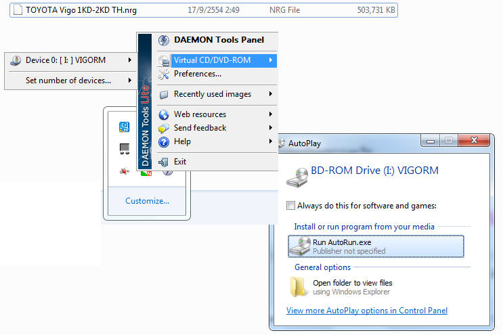Click the red tray icon above Customize

pos(125,171)
